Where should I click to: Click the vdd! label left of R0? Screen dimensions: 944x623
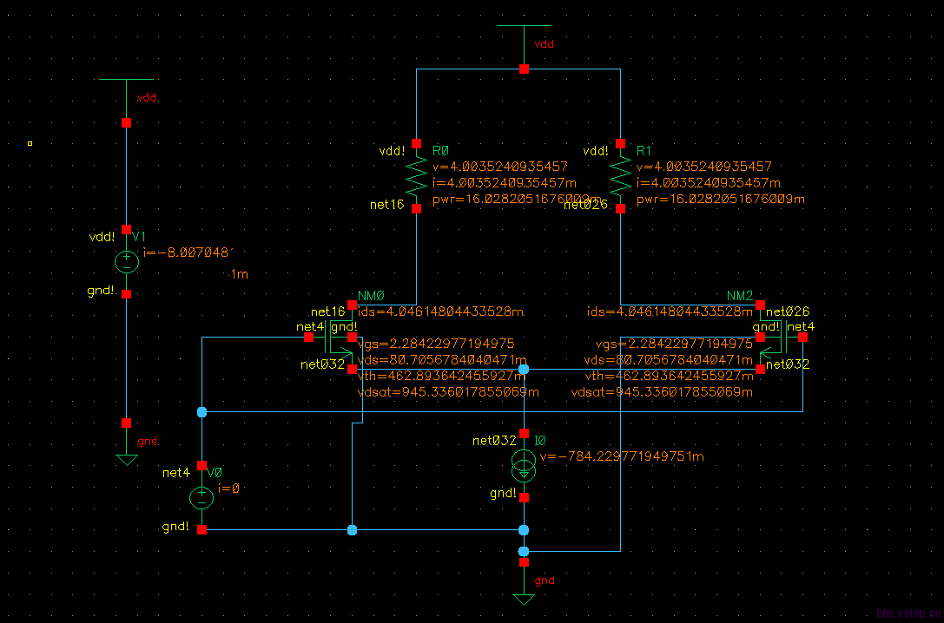392,151
